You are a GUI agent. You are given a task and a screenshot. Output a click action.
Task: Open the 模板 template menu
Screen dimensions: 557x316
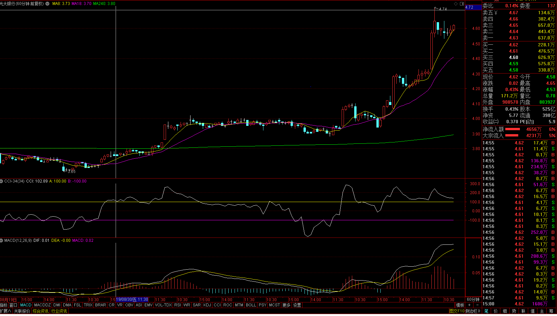coord(460,305)
